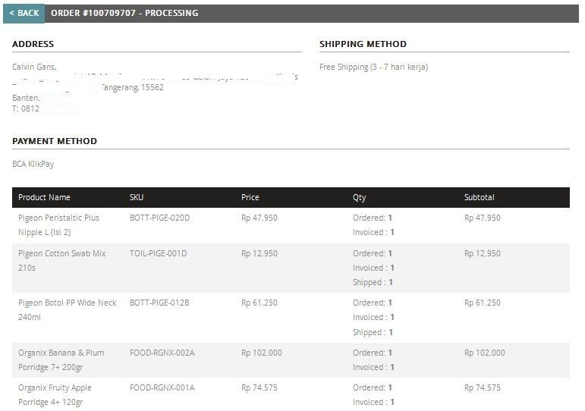
Task: Select product 'Pigeon Peristaltic Plus Nipple L (Isi 2)'
Action: [59, 225]
